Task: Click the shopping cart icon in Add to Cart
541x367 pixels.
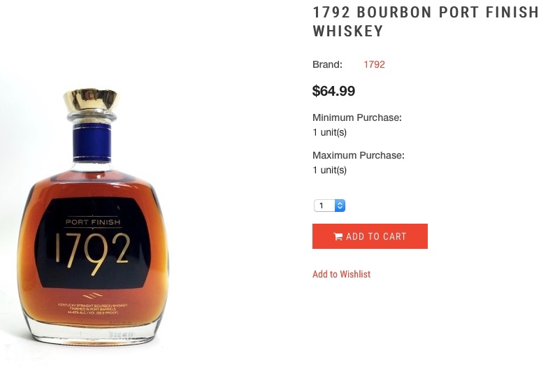Action: tap(338, 236)
